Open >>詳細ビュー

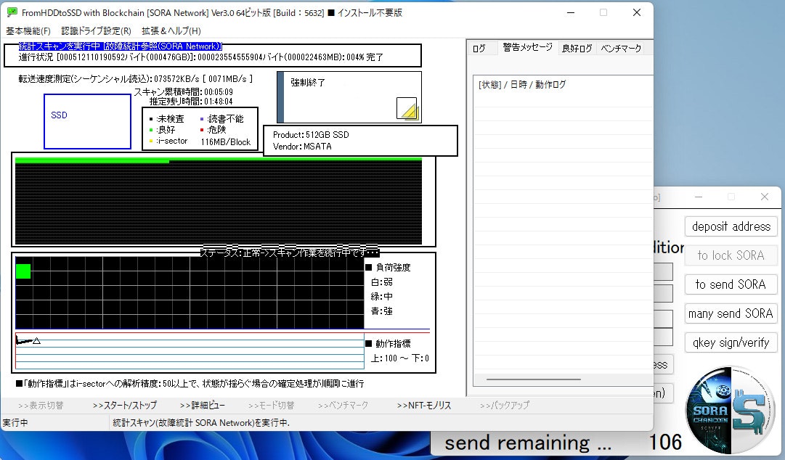(203, 406)
